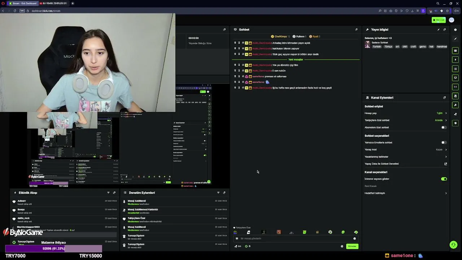The height and width of the screenshot is (260, 462).
Task: Click the stream category thumbnail image
Action: [x=367, y=44]
